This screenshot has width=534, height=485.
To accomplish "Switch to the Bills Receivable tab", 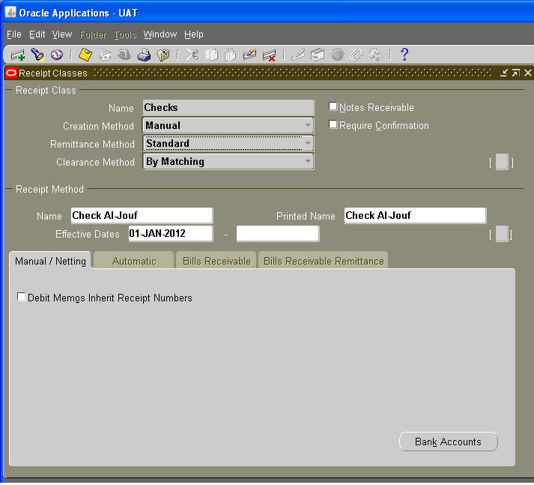I will (216, 261).
